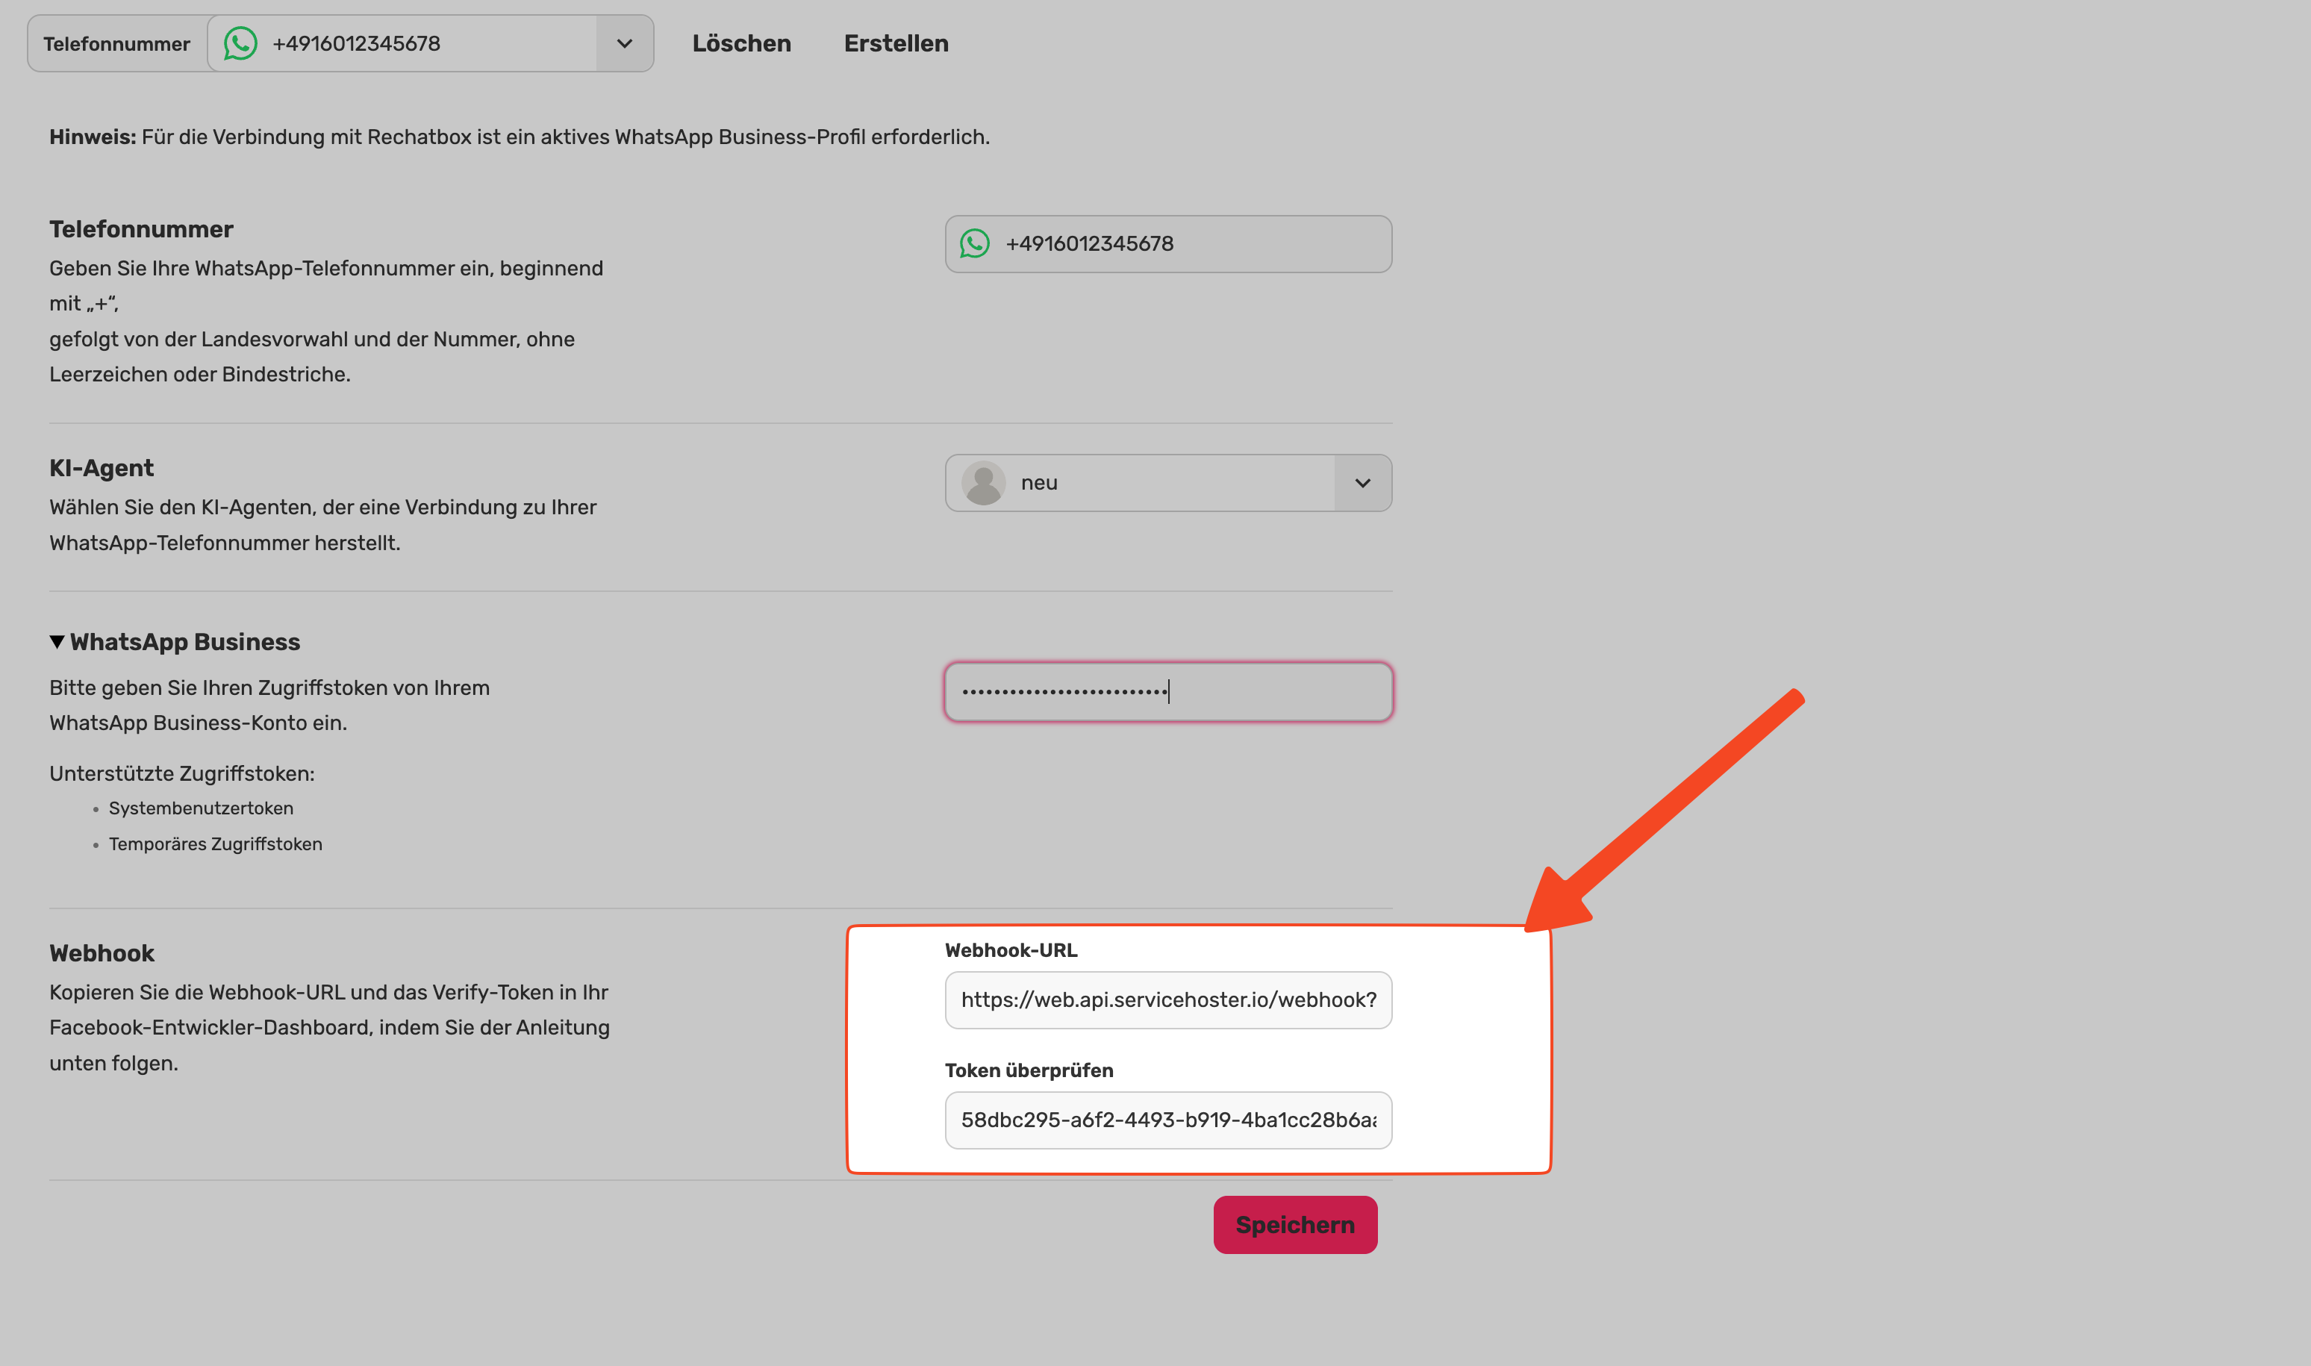Click the WhatsApp icon in top phone selector
Screen dimensions: 2311x1366
click(240, 43)
